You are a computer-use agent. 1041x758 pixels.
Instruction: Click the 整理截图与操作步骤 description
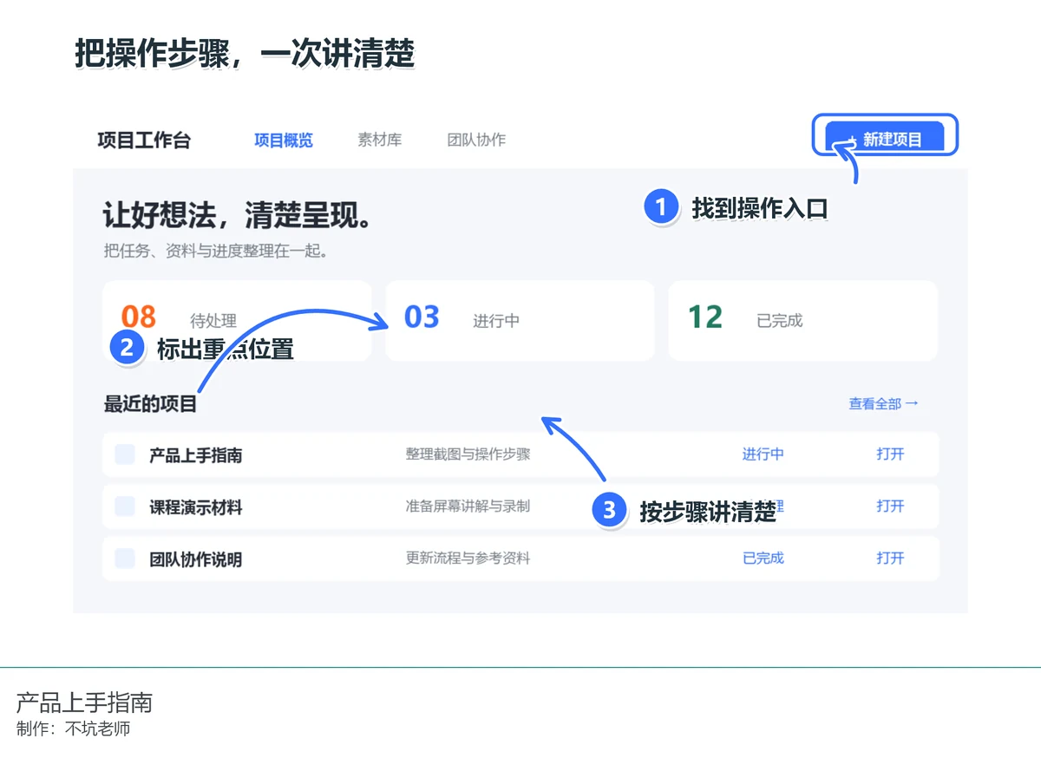click(x=468, y=454)
